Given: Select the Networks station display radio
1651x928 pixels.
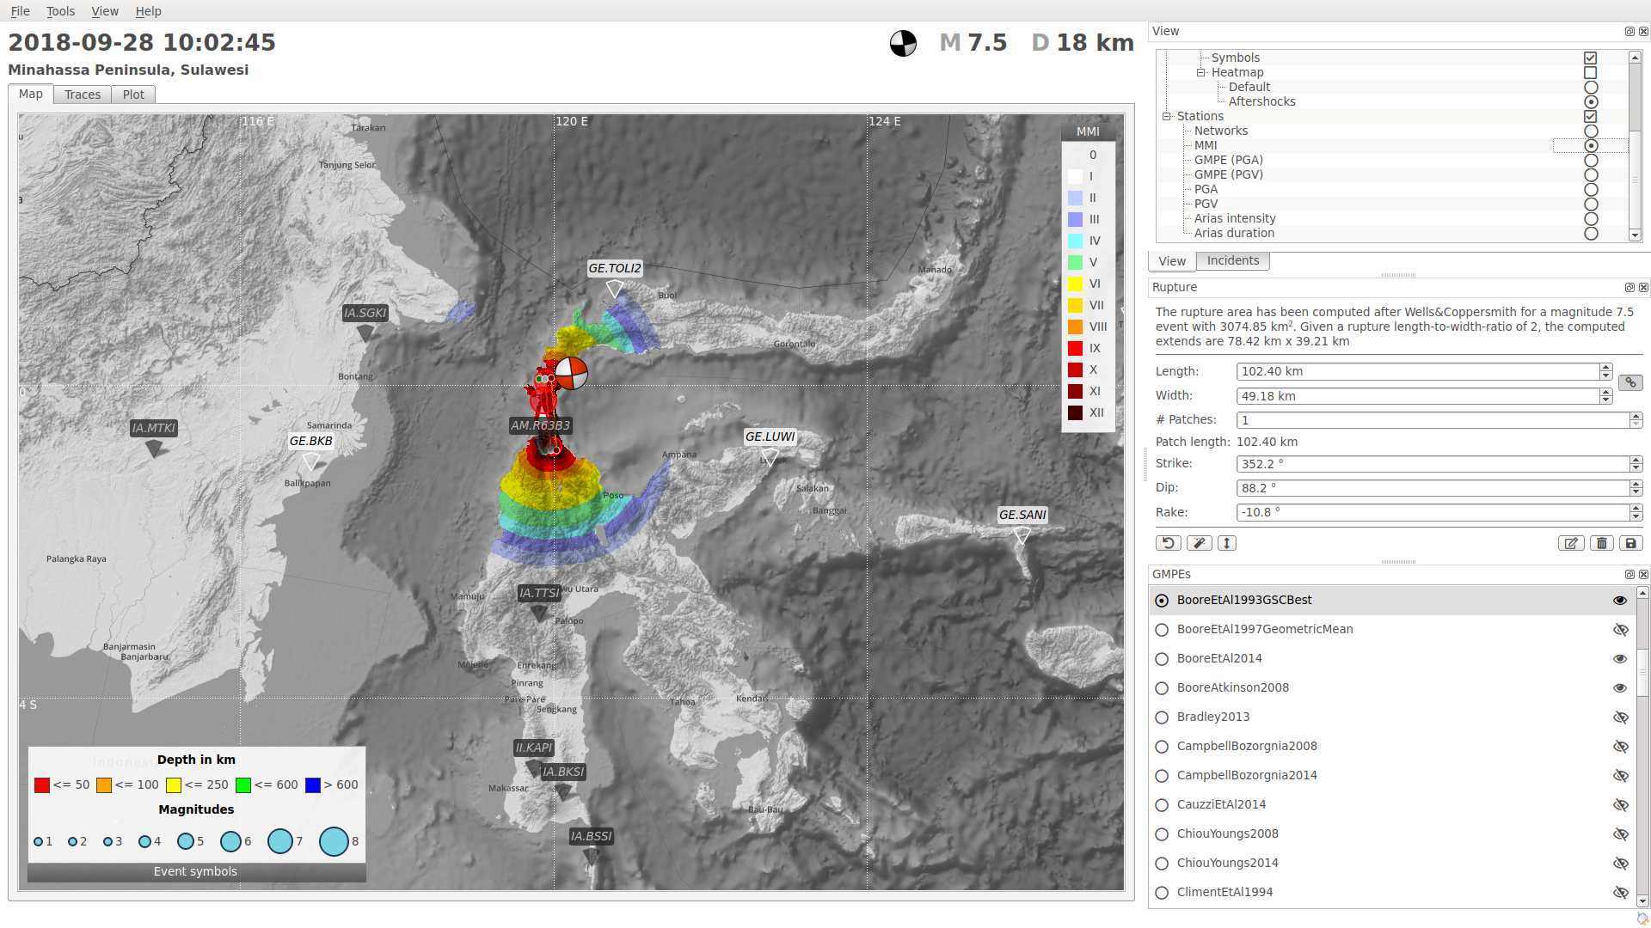Looking at the screenshot, I should [x=1591, y=131].
